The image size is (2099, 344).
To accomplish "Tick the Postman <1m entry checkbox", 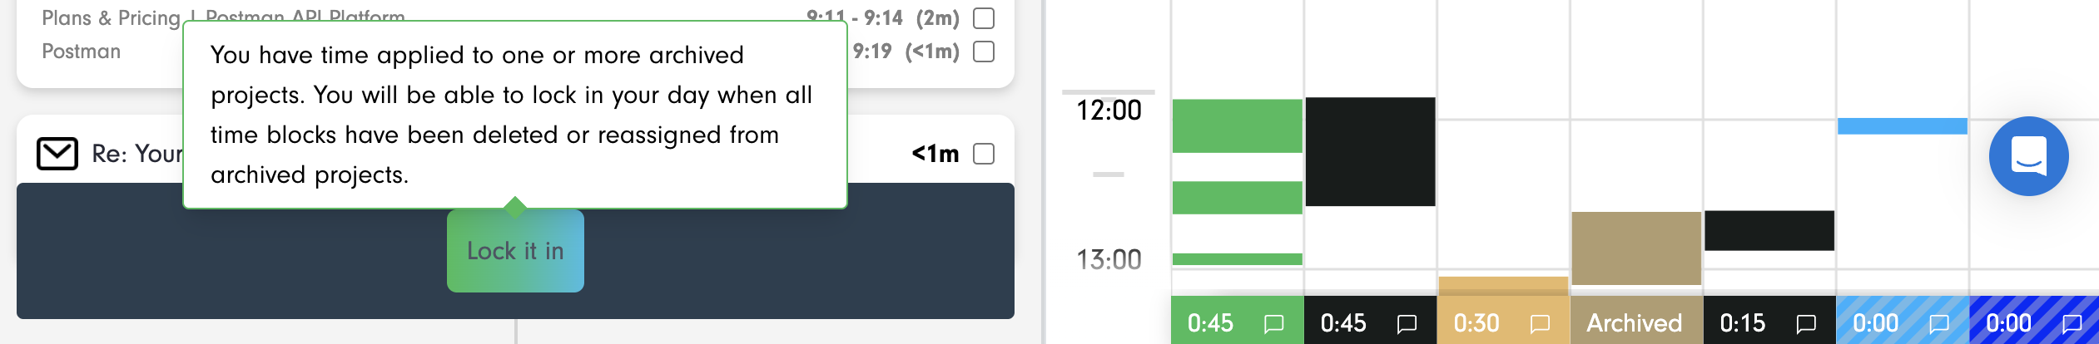I will [x=984, y=52].
